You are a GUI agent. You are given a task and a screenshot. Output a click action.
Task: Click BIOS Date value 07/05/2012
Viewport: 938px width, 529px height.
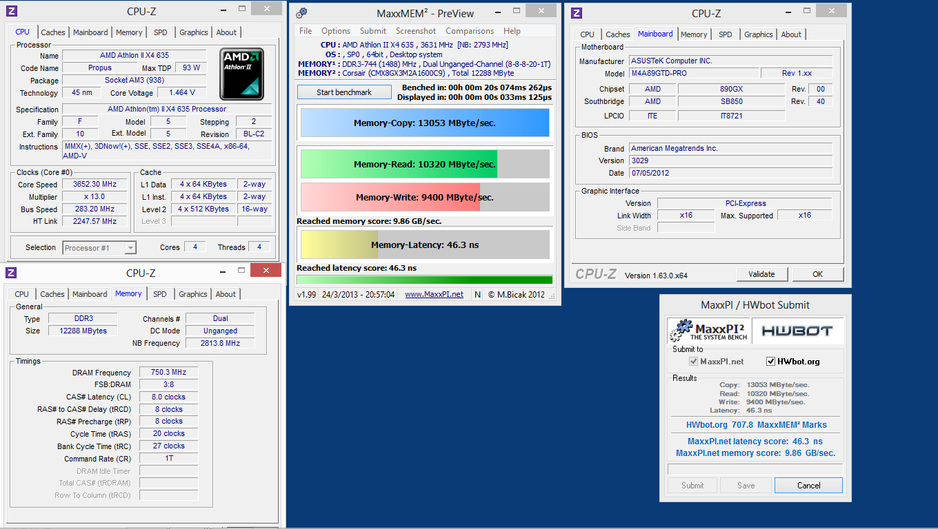point(730,173)
